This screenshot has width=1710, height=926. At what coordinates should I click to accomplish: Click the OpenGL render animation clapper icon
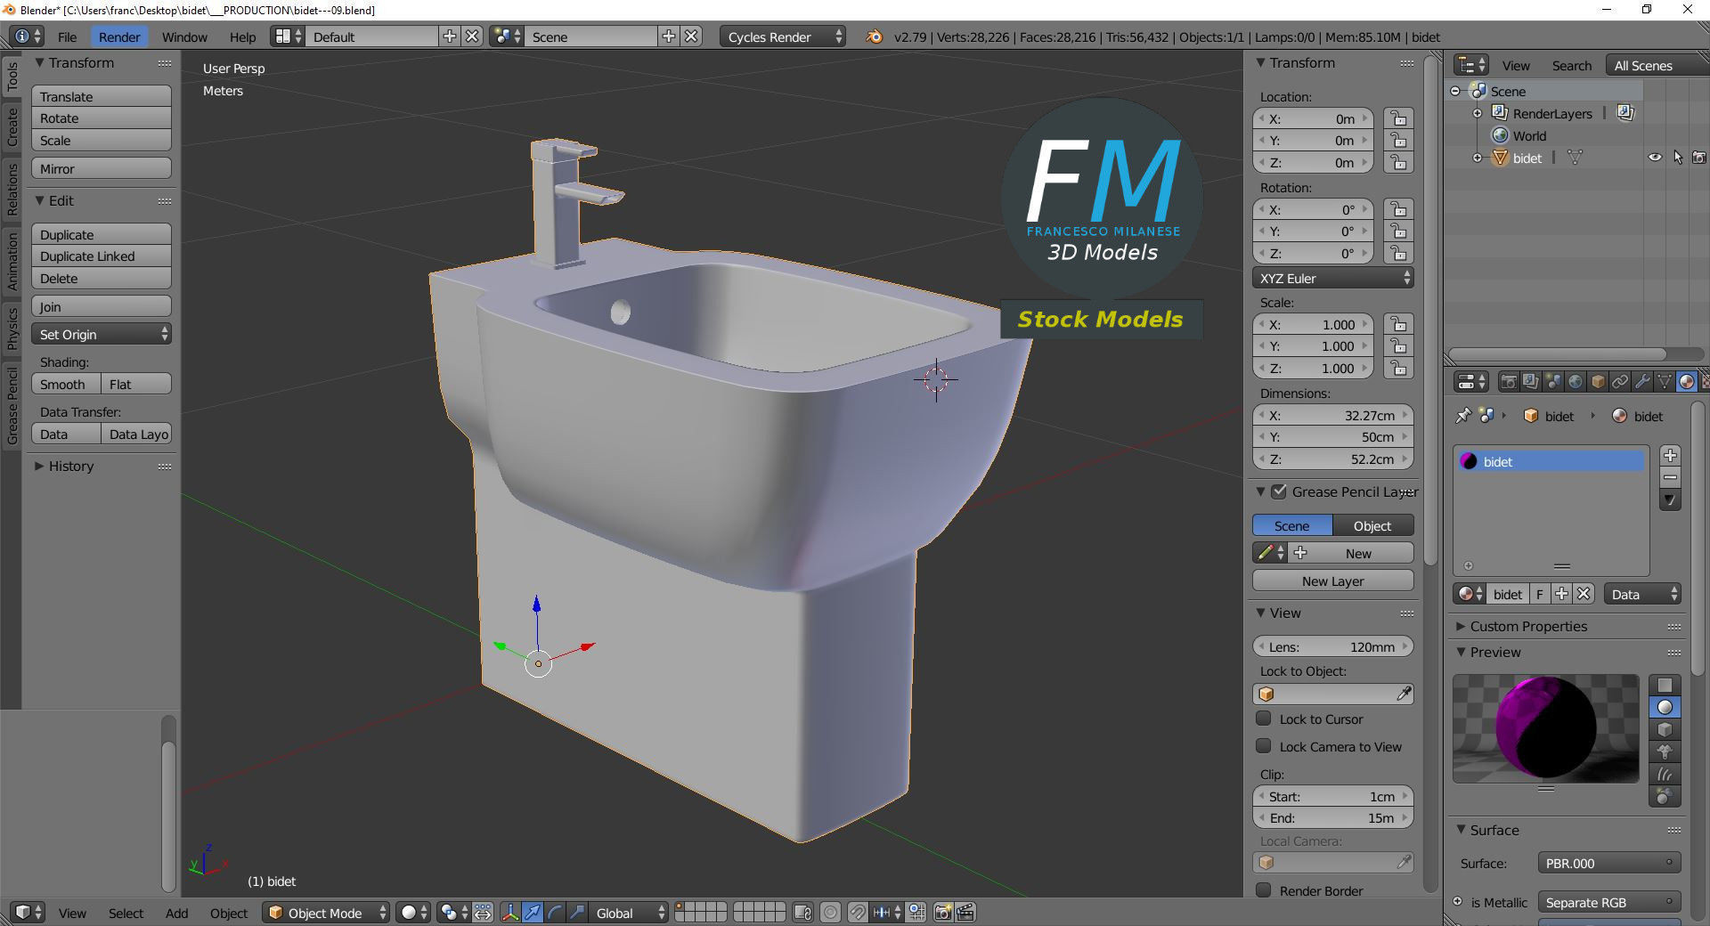(965, 913)
